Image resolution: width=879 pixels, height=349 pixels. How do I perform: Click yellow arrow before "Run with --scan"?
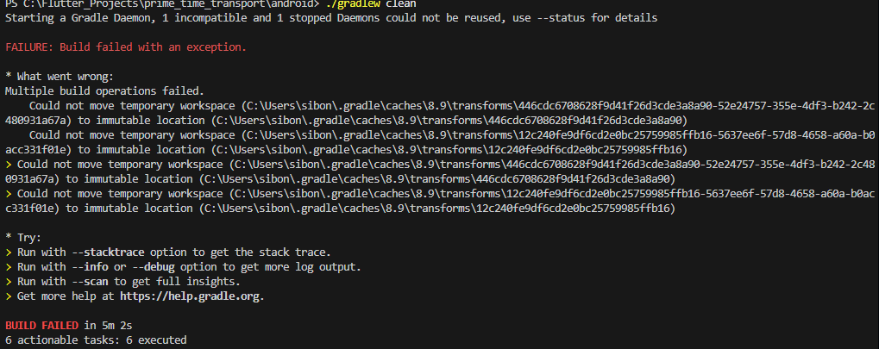8,282
